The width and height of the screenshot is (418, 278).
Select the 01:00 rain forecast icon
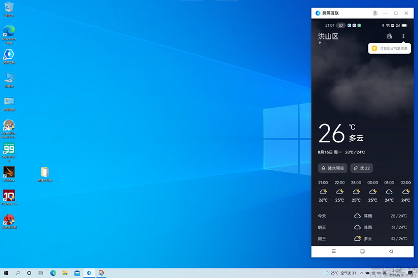pyautogui.click(x=389, y=191)
